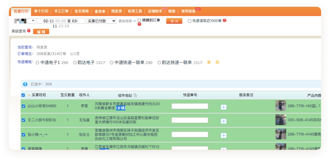Screen dimensions: 330x161
Task: Open the 买家已付款 status dropdown
Action: point(101,21)
